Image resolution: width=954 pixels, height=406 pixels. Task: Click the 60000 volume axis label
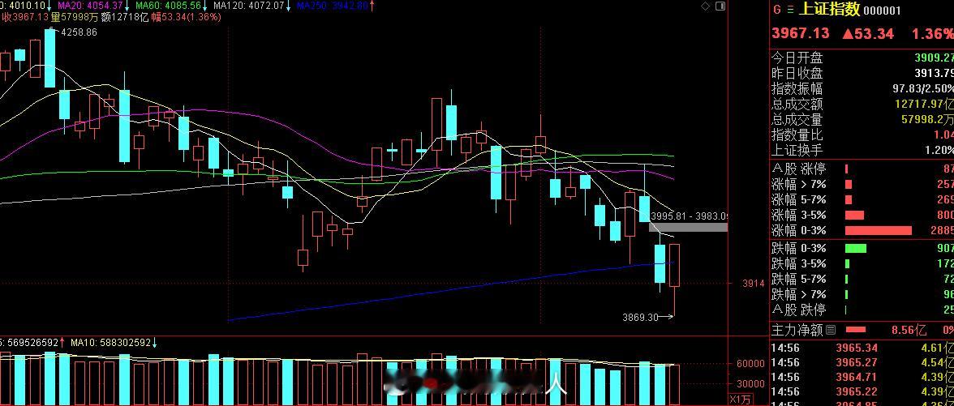coord(750,363)
